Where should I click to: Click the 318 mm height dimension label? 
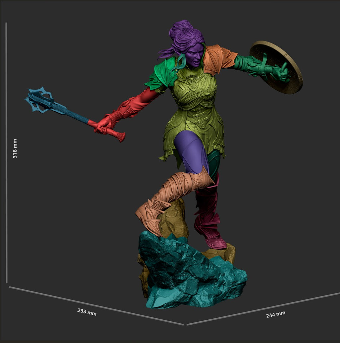15,148
